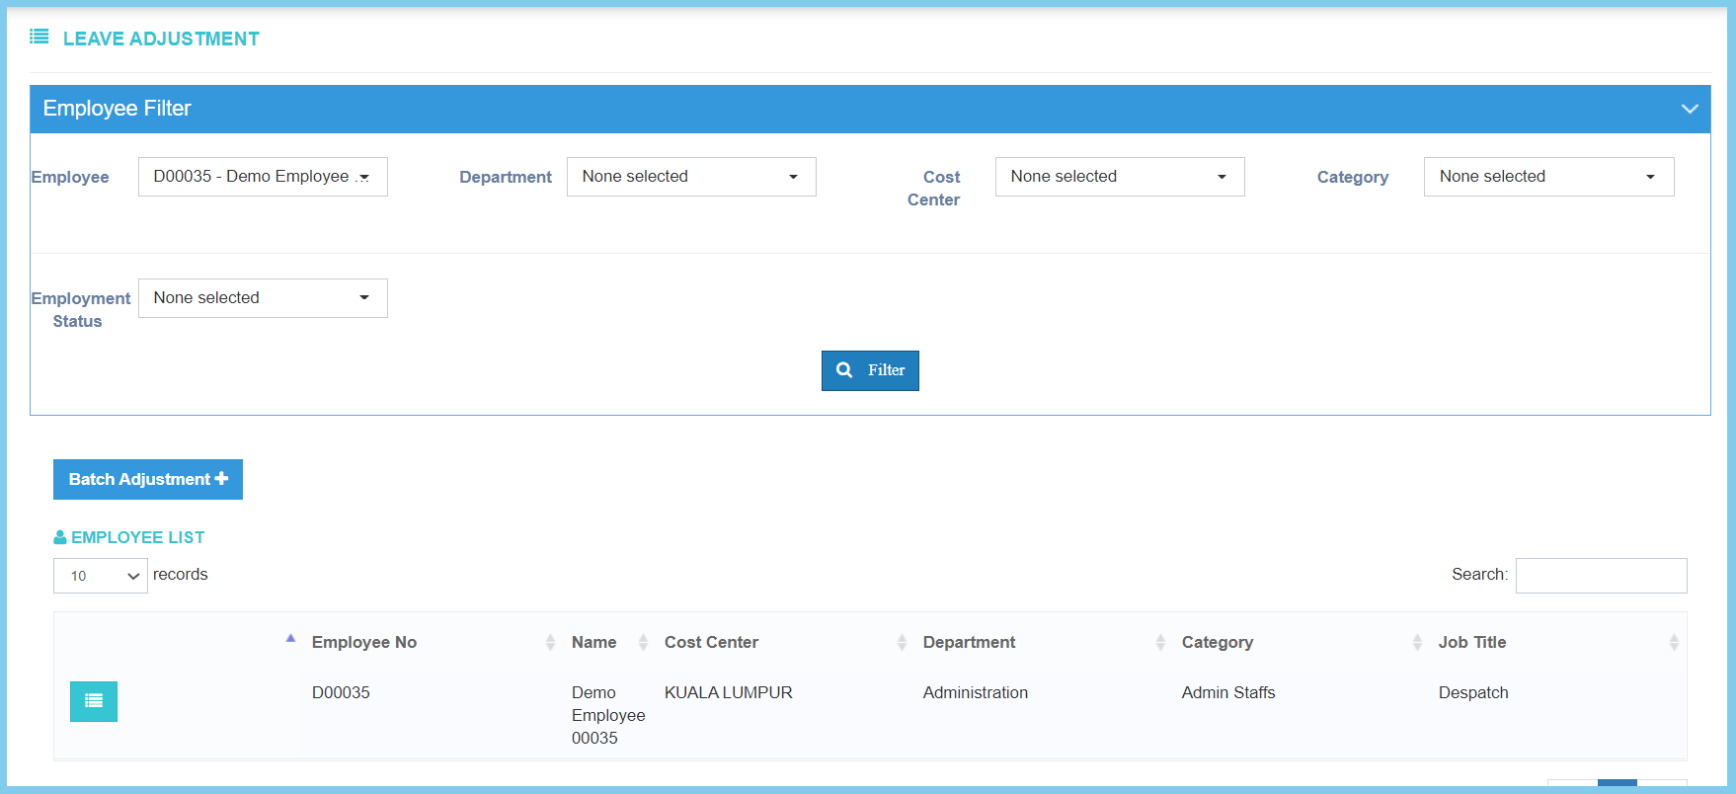This screenshot has height=794, width=1736.
Task: Open leave details icon for D00035
Action: click(x=94, y=701)
